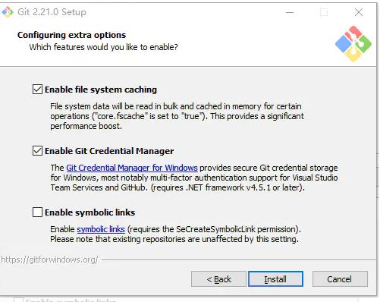
Task: Click the partially hidden checkbox below the dialog
Action: tap(18, 300)
